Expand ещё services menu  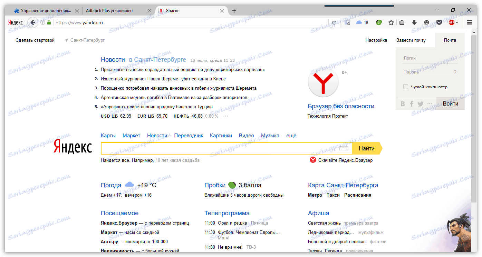(x=291, y=136)
